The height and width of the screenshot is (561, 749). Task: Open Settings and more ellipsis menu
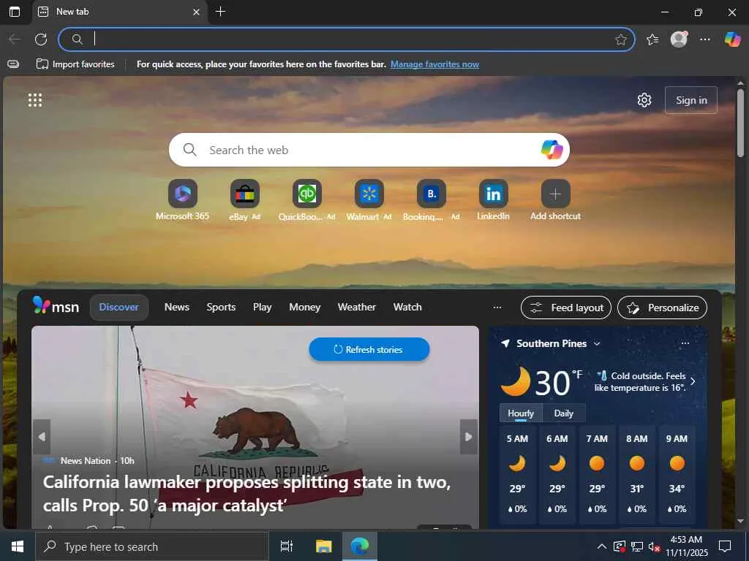[x=705, y=39]
